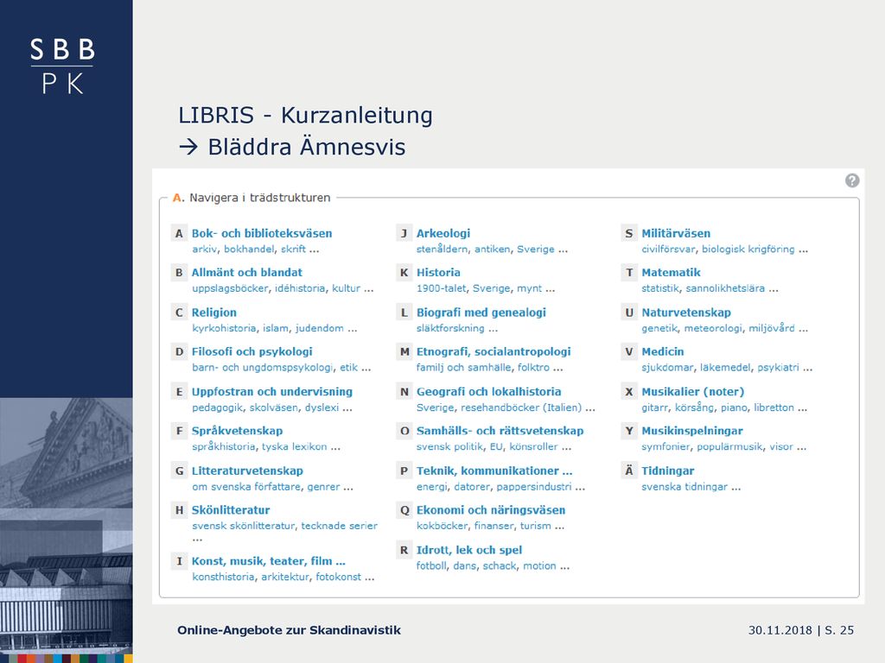Click the 'läkemedel' subtopic link
This screenshot has width=885, height=663.
tap(725, 368)
